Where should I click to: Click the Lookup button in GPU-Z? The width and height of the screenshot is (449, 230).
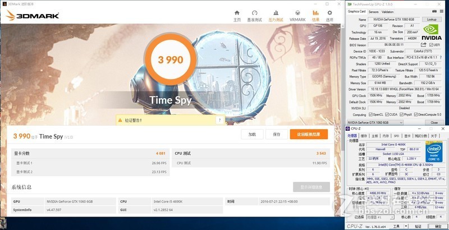[432, 20]
